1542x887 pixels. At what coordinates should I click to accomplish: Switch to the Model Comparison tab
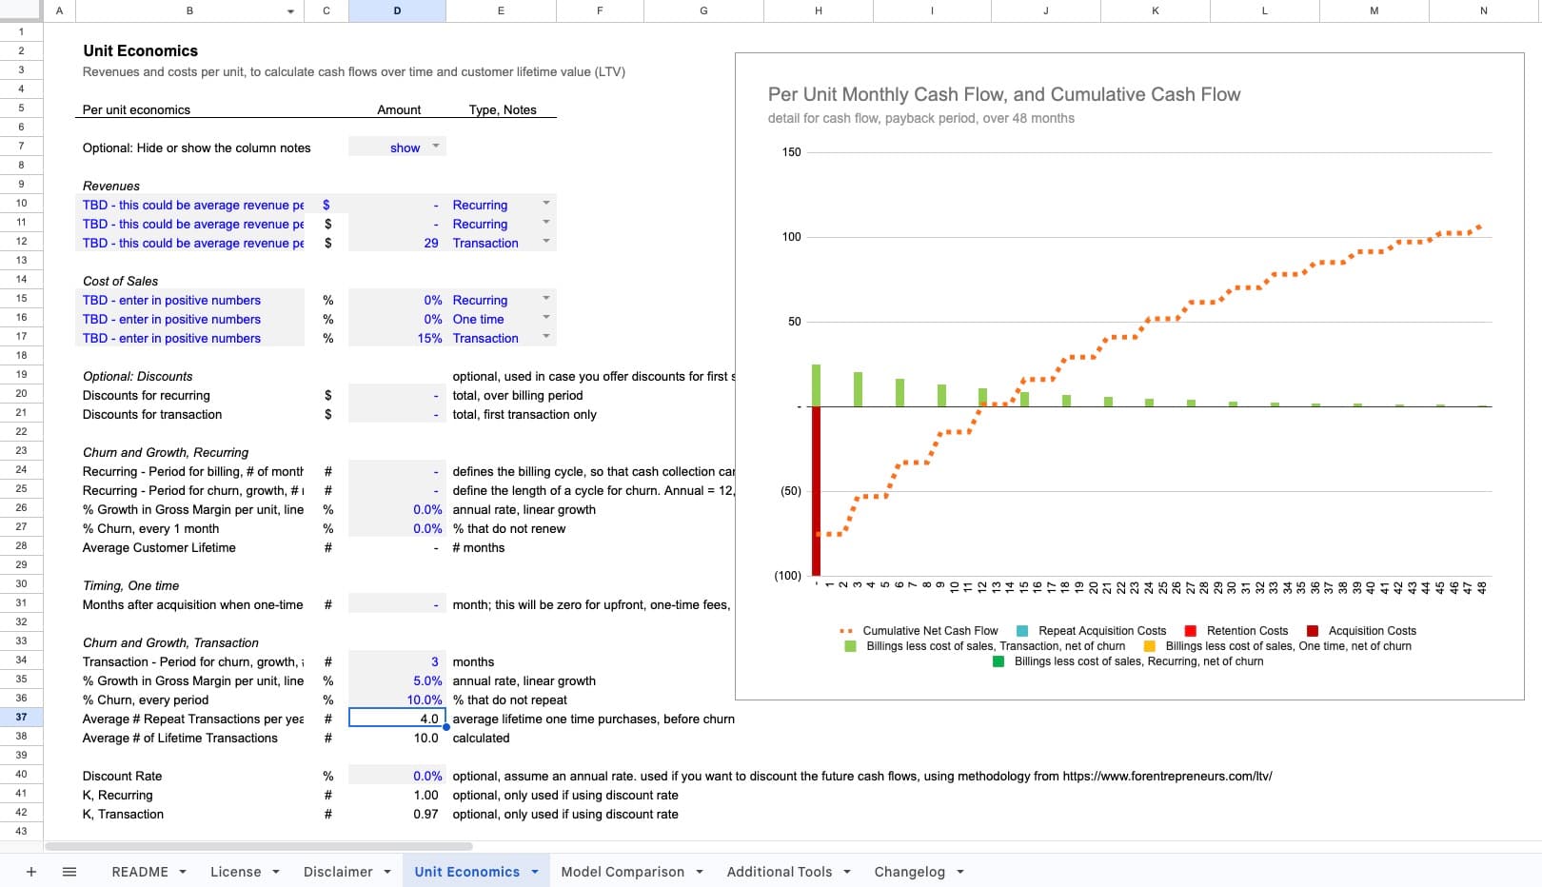(623, 872)
